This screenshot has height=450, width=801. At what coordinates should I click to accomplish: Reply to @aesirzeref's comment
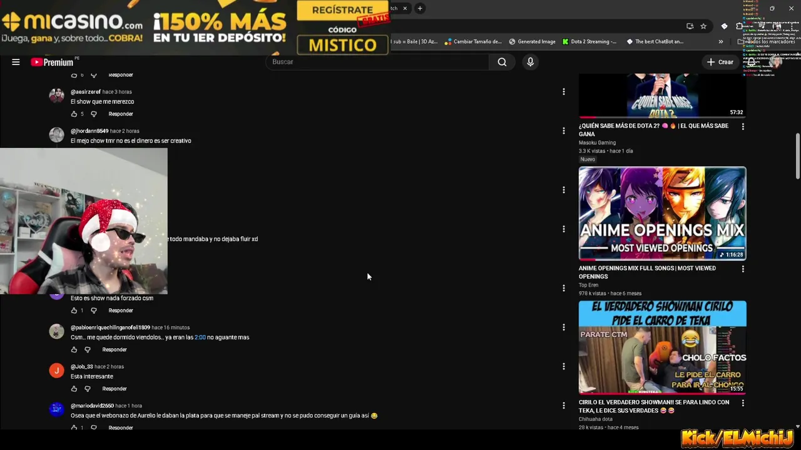[121, 114]
